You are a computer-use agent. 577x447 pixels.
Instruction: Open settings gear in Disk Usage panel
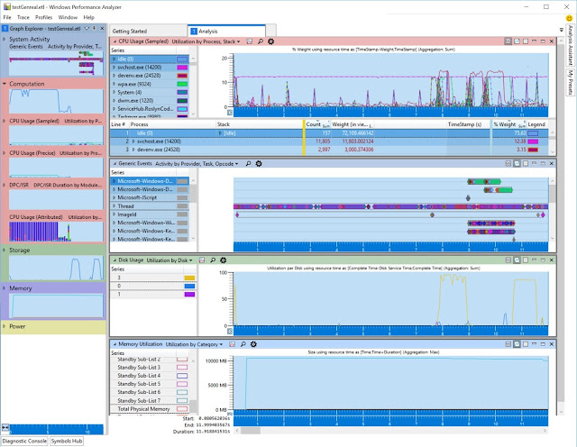tap(223, 260)
